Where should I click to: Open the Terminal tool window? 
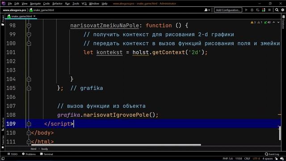(46, 154)
